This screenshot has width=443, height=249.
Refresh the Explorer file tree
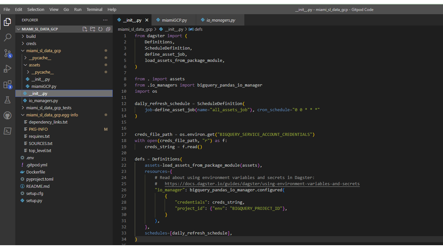coord(100,29)
